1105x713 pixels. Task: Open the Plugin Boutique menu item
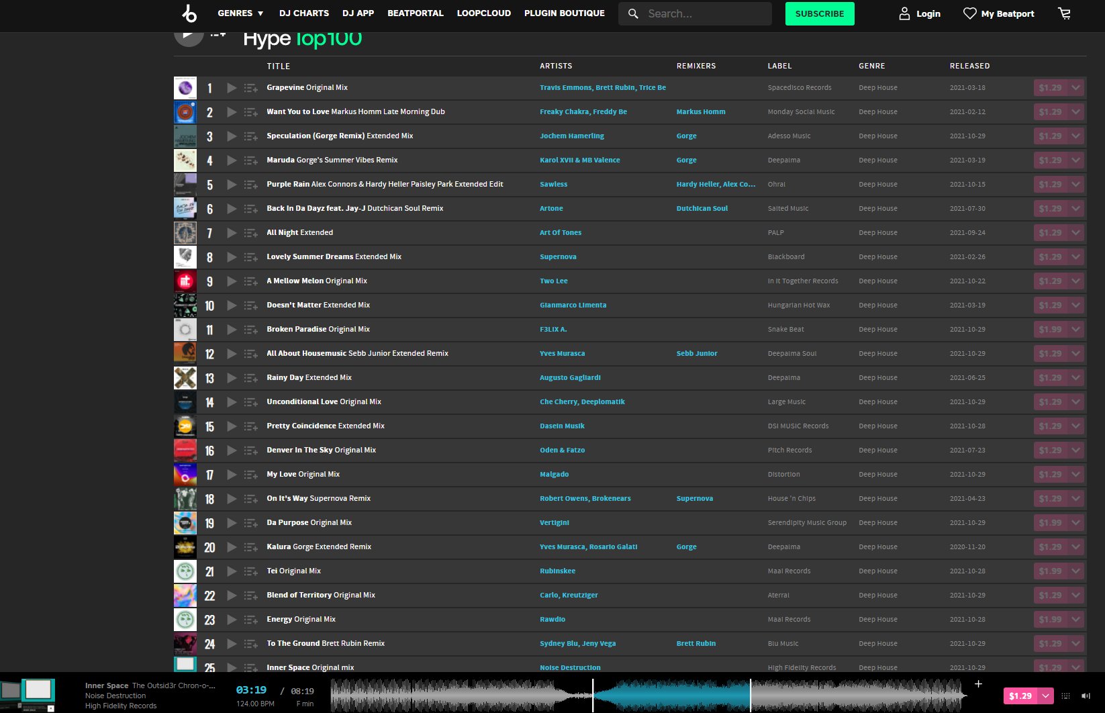coord(564,13)
